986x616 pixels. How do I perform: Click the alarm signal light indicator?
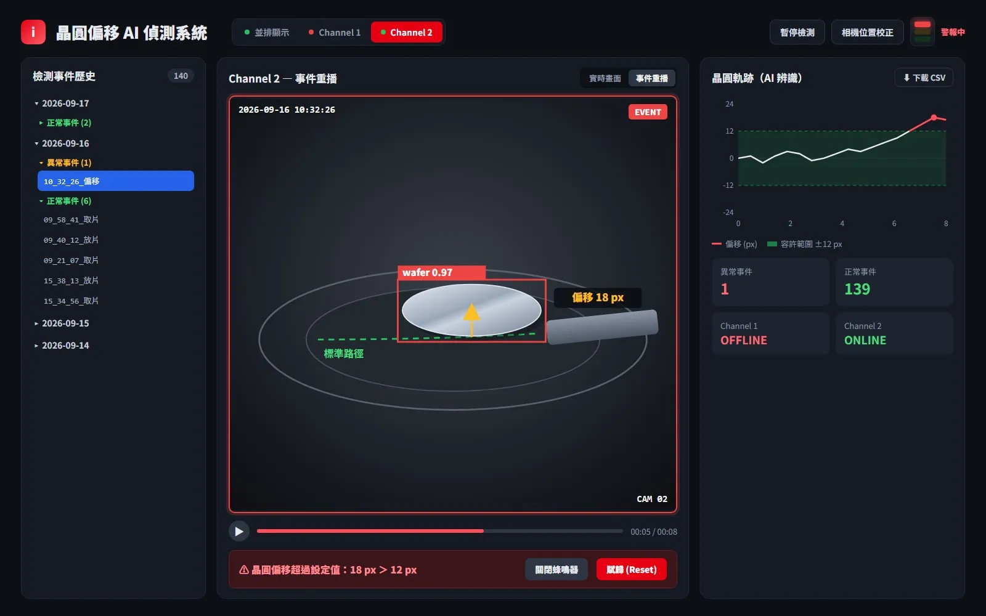(x=922, y=32)
